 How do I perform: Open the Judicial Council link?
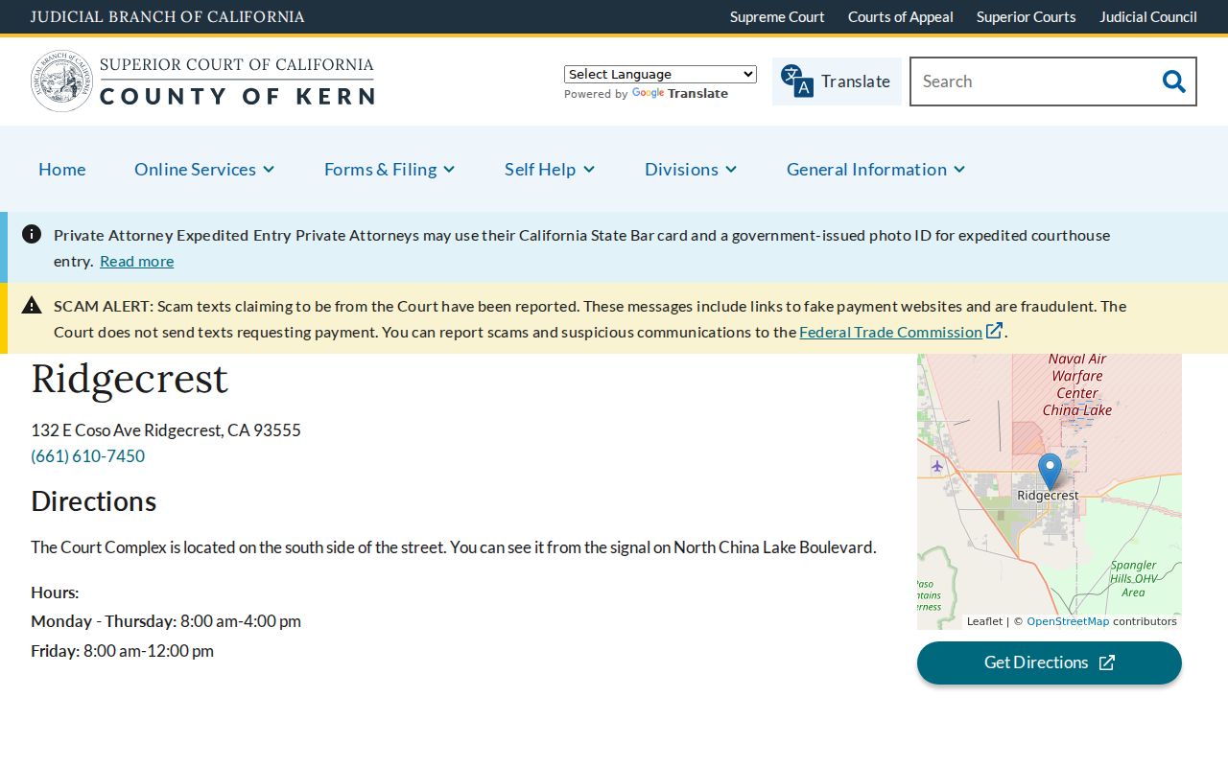coord(1148,16)
